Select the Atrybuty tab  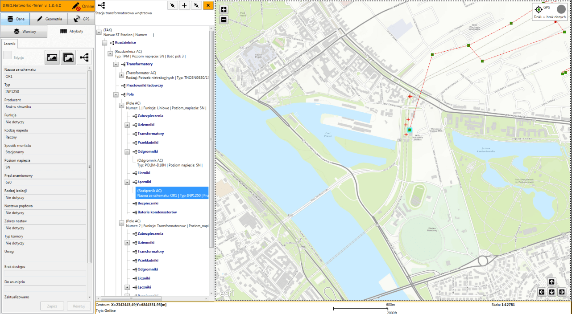click(71, 32)
